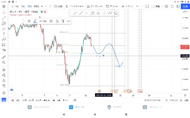
Task: Toggle lock all drawing tools
Action: tap(4, 81)
